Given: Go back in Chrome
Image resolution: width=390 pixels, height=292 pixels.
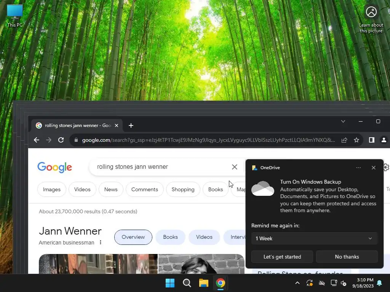Looking at the screenshot, I should [37, 140].
